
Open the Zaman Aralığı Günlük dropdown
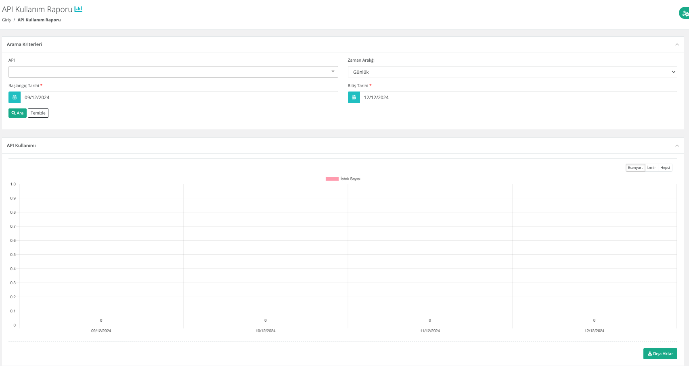pos(512,72)
